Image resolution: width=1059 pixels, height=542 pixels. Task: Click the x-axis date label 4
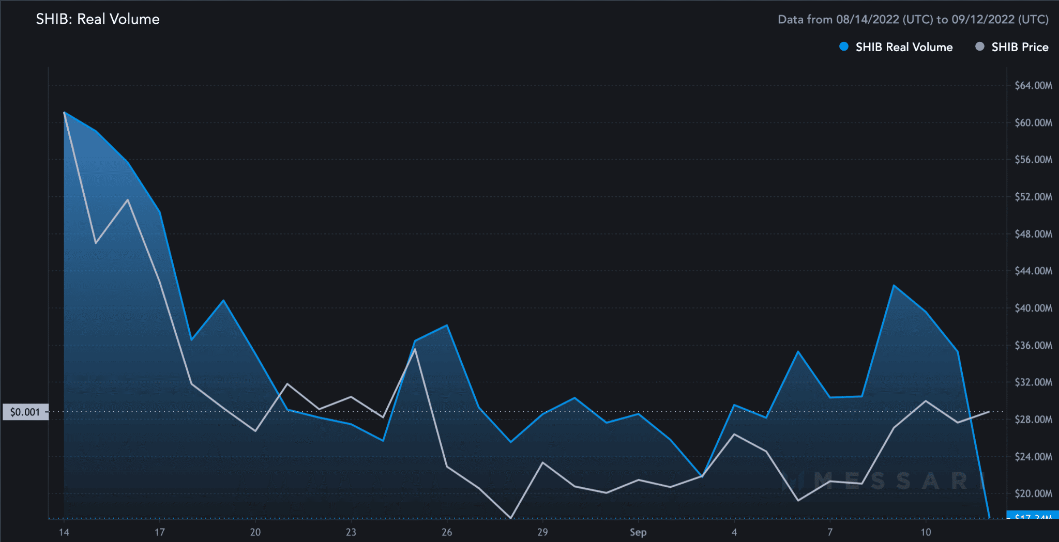(x=734, y=532)
